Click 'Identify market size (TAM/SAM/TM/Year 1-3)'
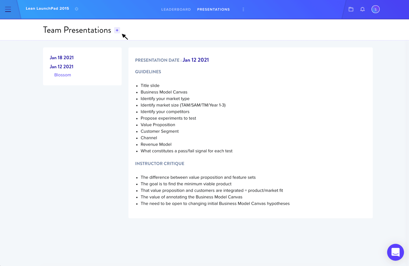Viewport: 409px width, 266px height. tap(183, 105)
